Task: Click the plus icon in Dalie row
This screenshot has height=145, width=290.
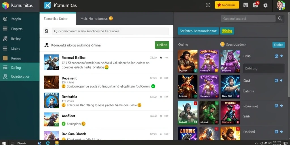Action: [x=282, y=56]
